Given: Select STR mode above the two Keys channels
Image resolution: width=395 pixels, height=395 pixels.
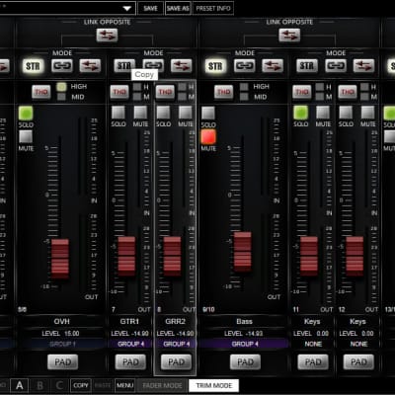Looking at the screenshot, I should [307, 66].
